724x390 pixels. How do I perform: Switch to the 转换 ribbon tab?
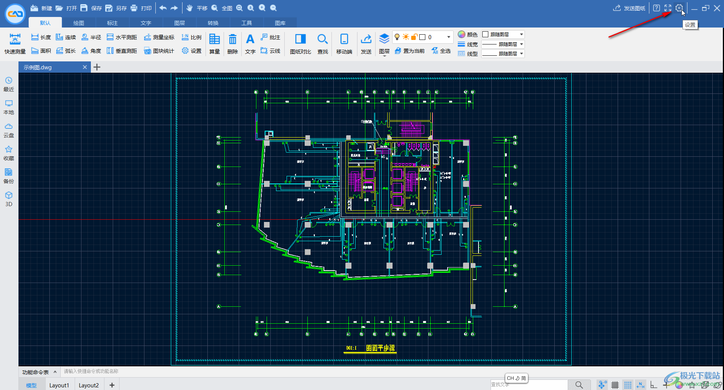click(213, 23)
